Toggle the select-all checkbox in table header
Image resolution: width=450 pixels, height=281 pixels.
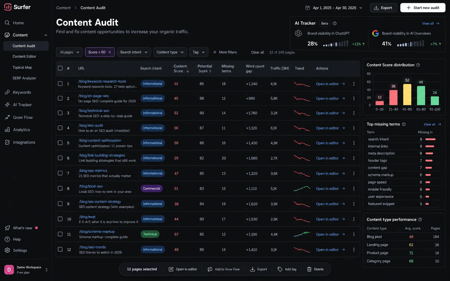pos(60,68)
